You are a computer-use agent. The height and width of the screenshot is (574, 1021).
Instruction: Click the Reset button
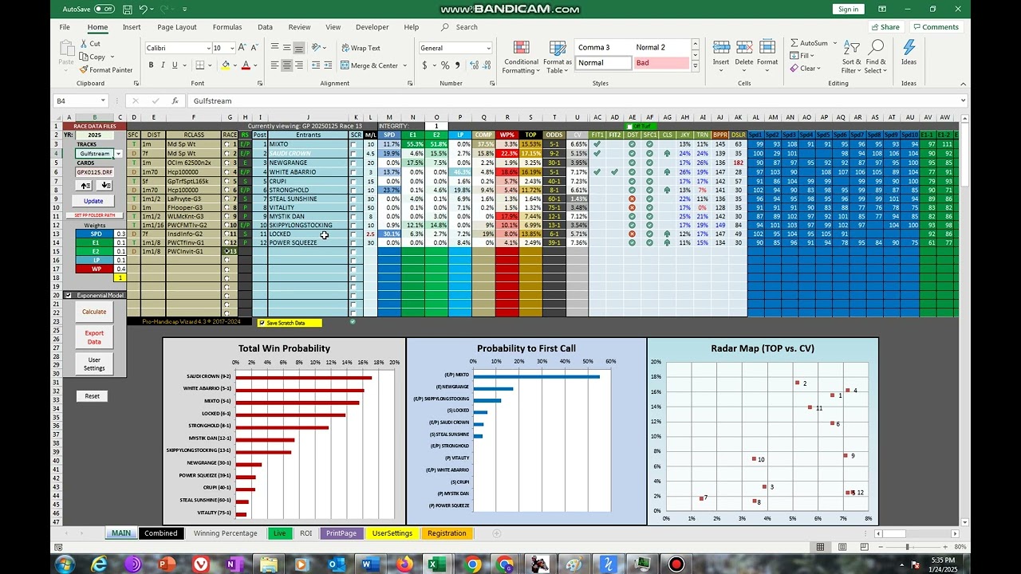[93, 396]
